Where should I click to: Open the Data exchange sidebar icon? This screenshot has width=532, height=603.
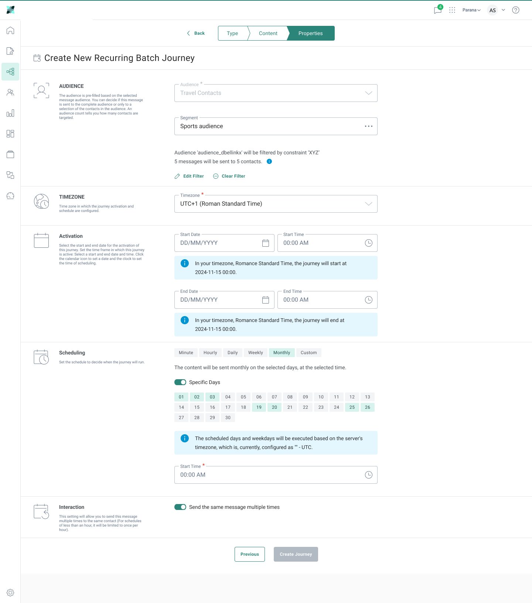10,175
